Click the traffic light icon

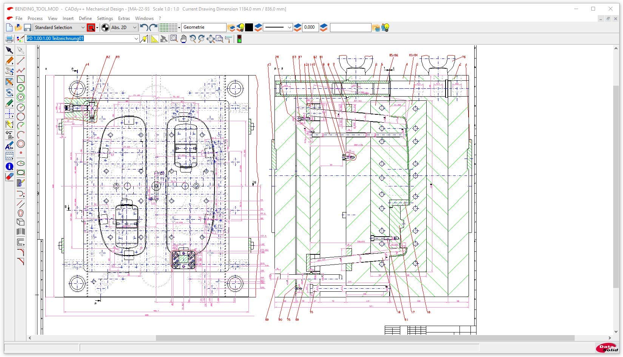pyautogui.click(x=239, y=39)
